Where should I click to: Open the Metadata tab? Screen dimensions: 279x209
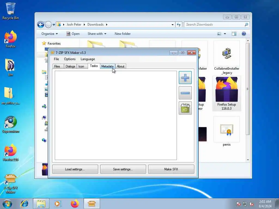point(107,66)
